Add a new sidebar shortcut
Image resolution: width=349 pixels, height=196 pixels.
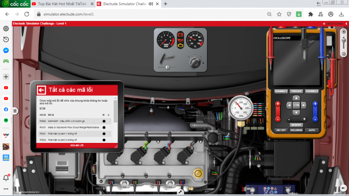[x=6, y=77]
